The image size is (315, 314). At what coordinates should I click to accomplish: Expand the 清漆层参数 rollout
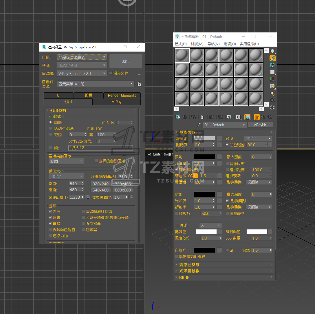(224, 265)
